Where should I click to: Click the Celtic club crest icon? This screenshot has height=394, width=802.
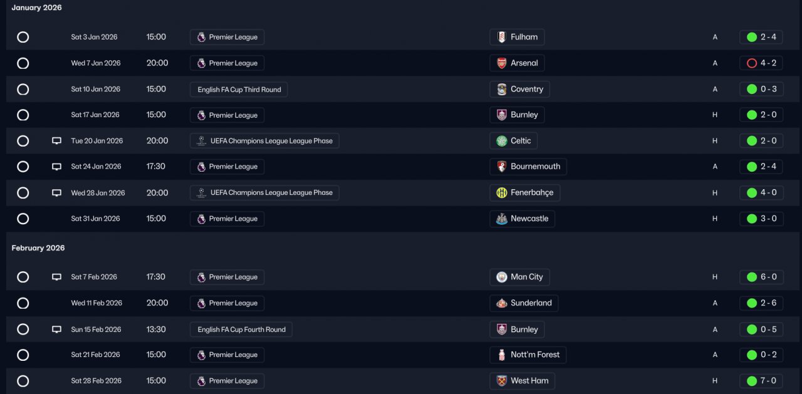[501, 141]
